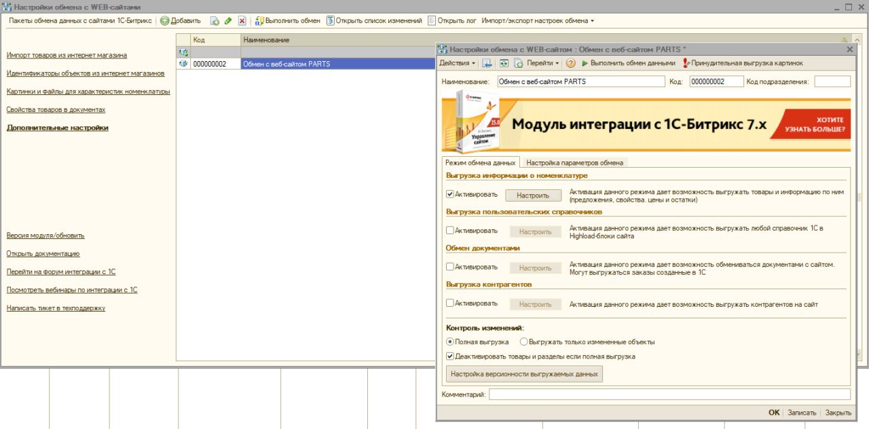The width and height of the screenshot is (869, 429).
Task: Click the green reread refresh icon in dialog
Action: pyautogui.click(x=504, y=63)
